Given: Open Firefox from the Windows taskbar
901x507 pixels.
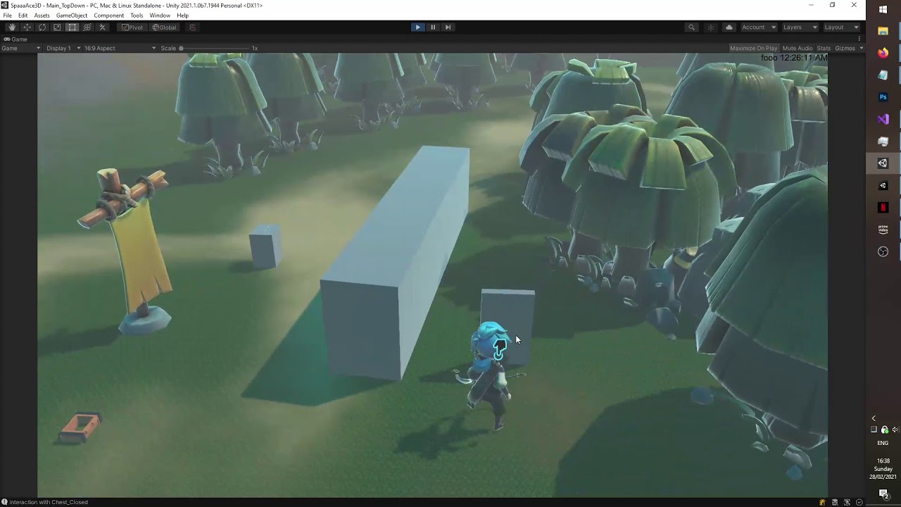Looking at the screenshot, I should 883,53.
